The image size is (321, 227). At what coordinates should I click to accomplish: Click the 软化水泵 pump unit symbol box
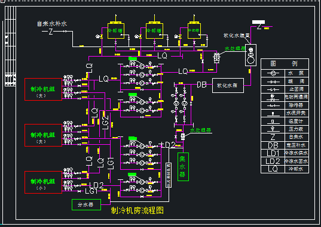250,55
